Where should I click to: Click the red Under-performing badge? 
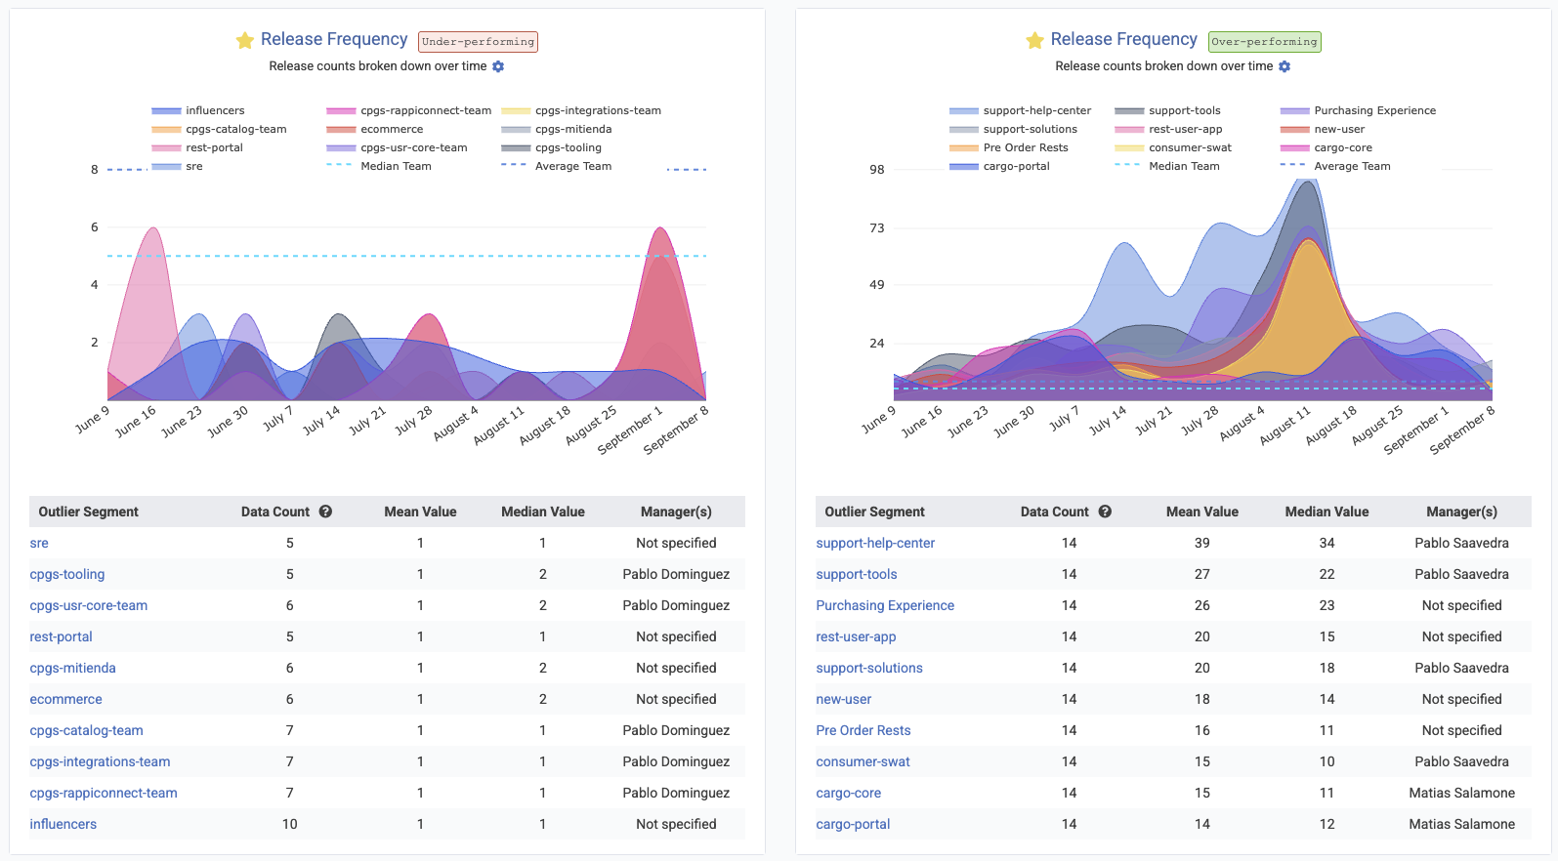pyautogui.click(x=478, y=42)
